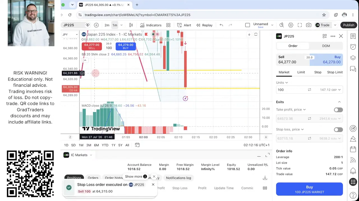The image size is (359, 201).
Task: Open the indicator templates grid icon
Action: pyautogui.click(x=168, y=25)
